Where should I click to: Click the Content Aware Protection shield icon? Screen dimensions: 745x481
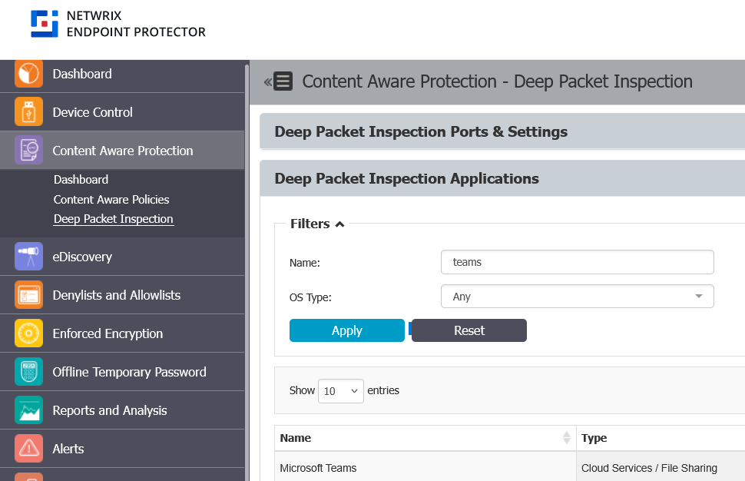(x=28, y=150)
